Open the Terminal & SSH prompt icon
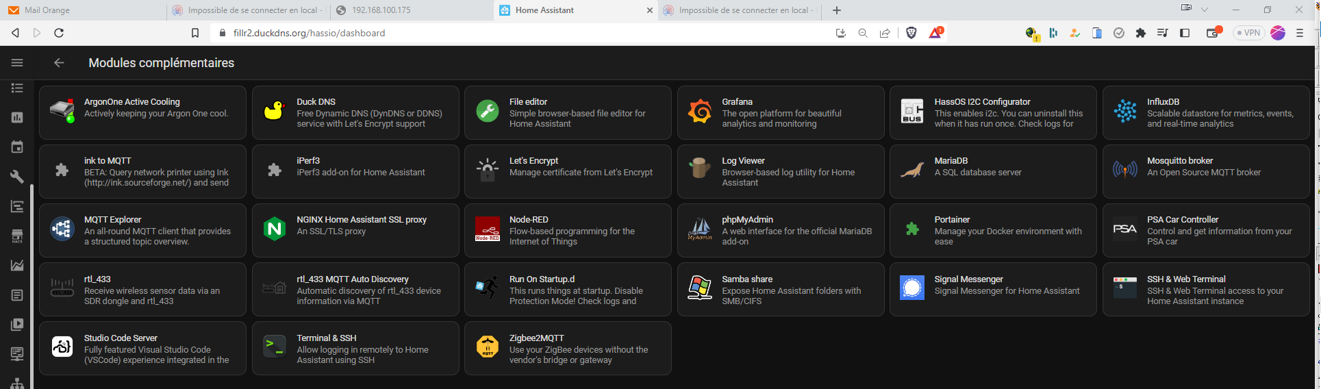The height and width of the screenshot is (389, 1321). 275,347
